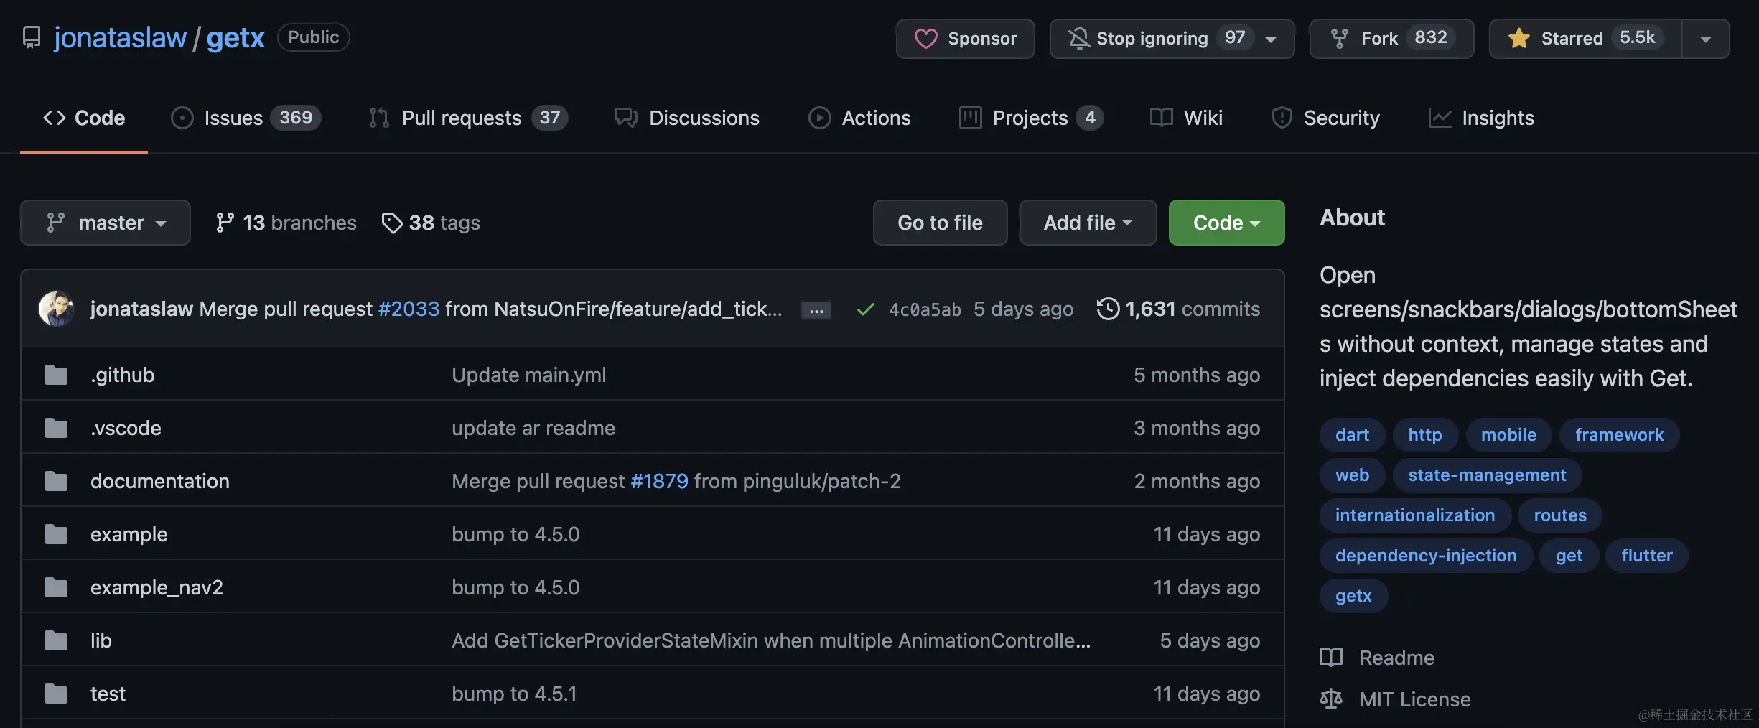1759x728 pixels.
Task: Open pull request #2033 link
Action: (x=409, y=309)
